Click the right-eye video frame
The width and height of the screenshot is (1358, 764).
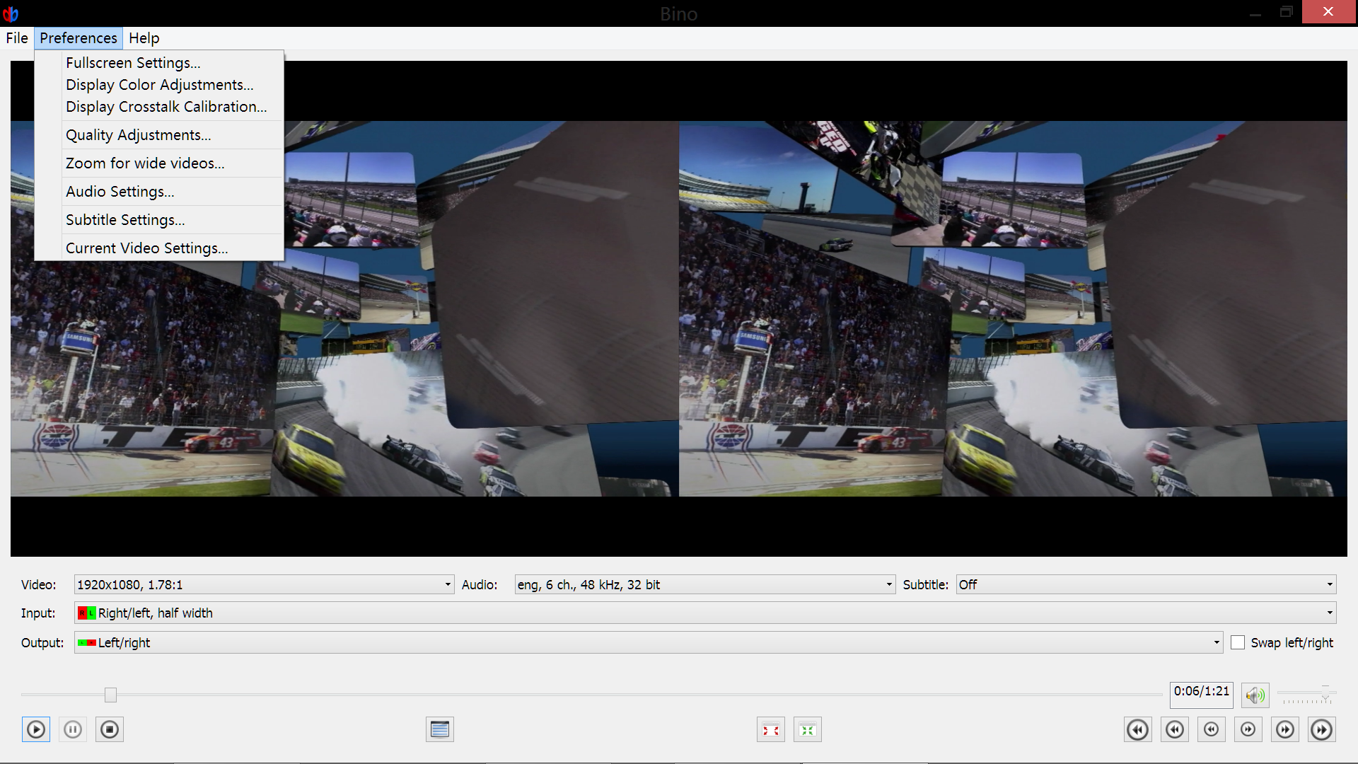(1013, 309)
